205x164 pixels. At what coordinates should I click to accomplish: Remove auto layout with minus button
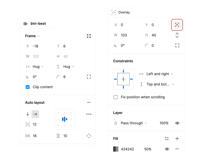[x=89, y=102]
